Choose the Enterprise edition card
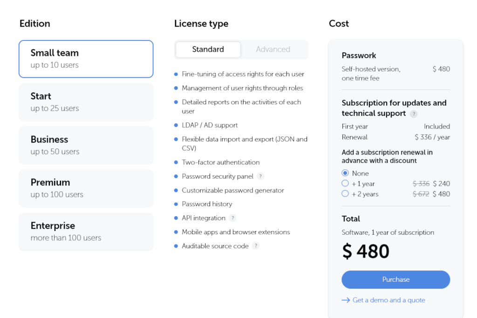 (x=86, y=232)
